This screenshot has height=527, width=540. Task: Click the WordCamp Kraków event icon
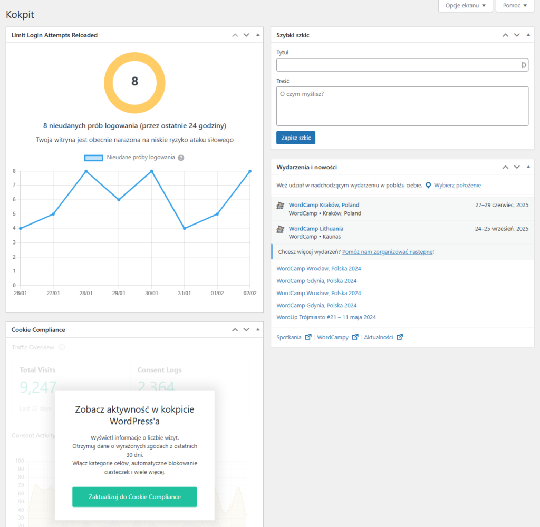[281, 206]
